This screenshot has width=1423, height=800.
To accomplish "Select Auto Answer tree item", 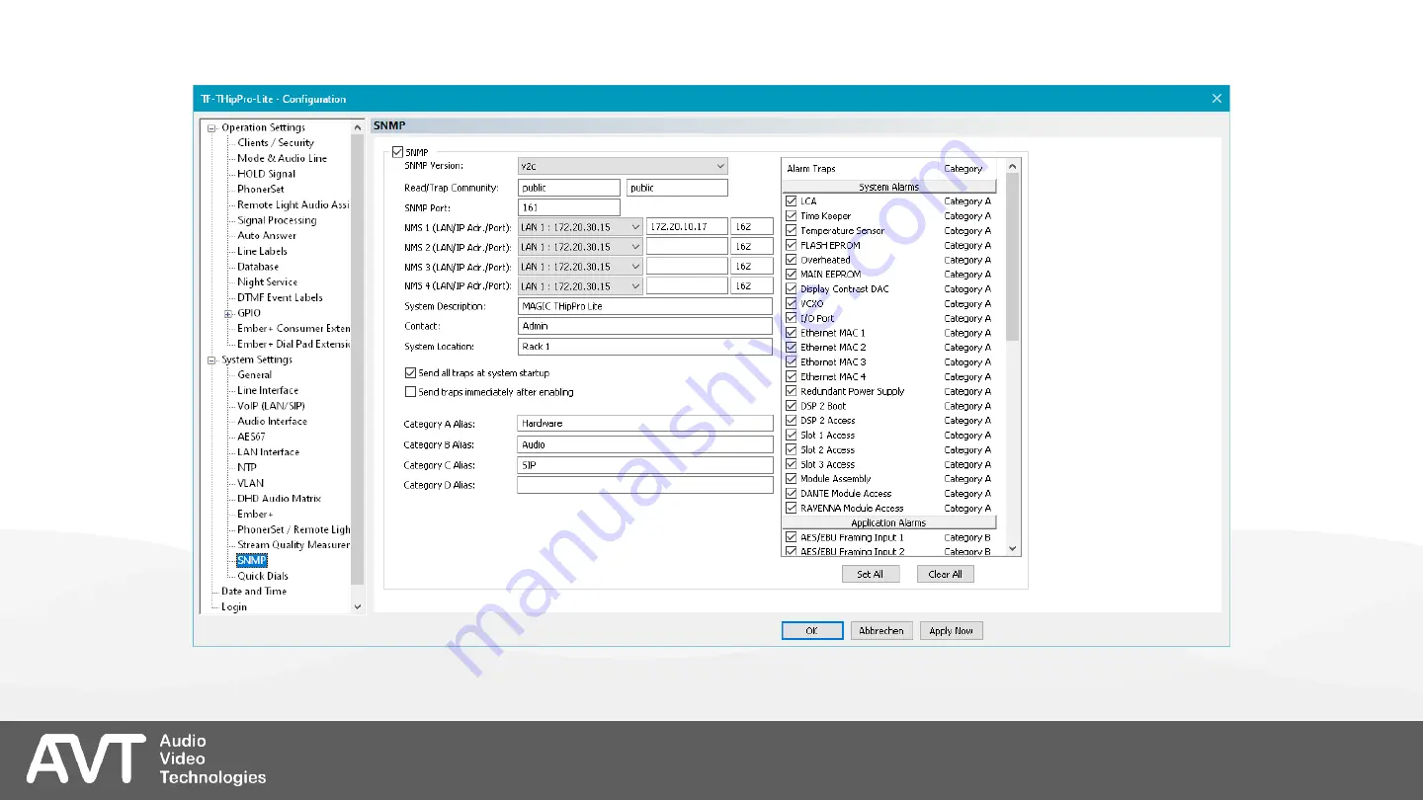I will point(267,235).
